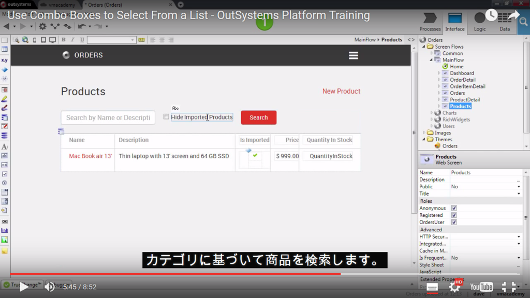This screenshot has height=298, width=530.
Task: Open the preview in browser tool
Action: tap(25, 40)
